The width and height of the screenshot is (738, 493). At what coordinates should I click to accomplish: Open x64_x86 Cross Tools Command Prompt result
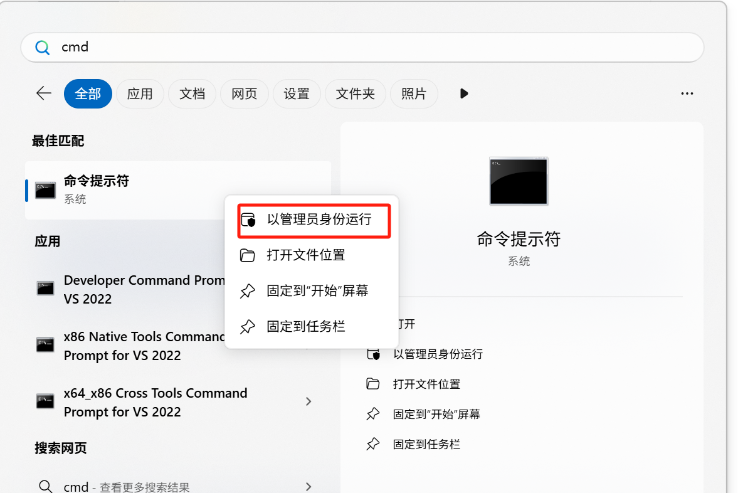(178, 402)
